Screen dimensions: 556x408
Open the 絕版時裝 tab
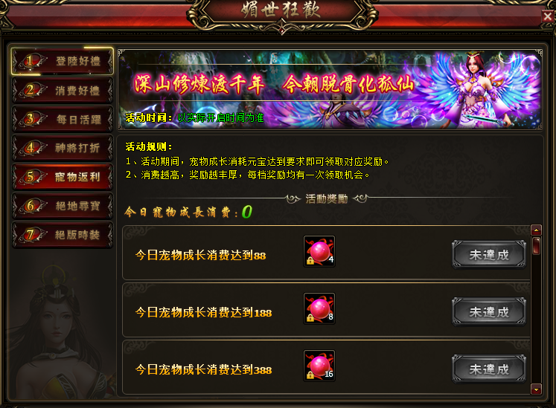coord(63,235)
